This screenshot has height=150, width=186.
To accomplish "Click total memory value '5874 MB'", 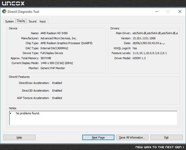I will point(46,58).
